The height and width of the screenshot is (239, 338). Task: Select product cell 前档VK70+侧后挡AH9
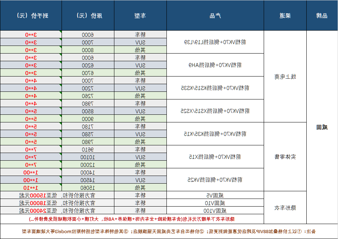click(215, 65)
